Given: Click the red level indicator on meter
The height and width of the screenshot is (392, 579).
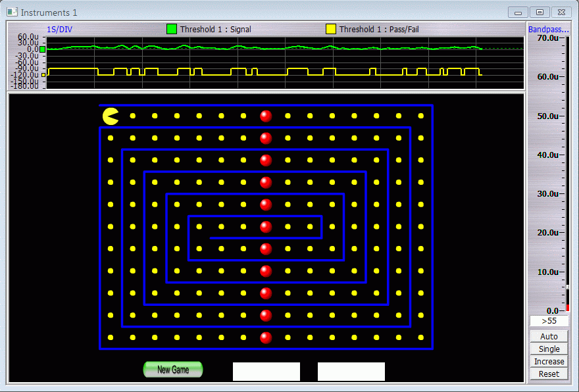Looking at the screenshot, I should tap(568, 307).
